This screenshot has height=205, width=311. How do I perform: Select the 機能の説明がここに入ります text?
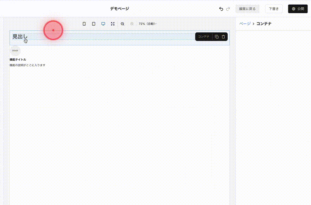tap(27, 65)
